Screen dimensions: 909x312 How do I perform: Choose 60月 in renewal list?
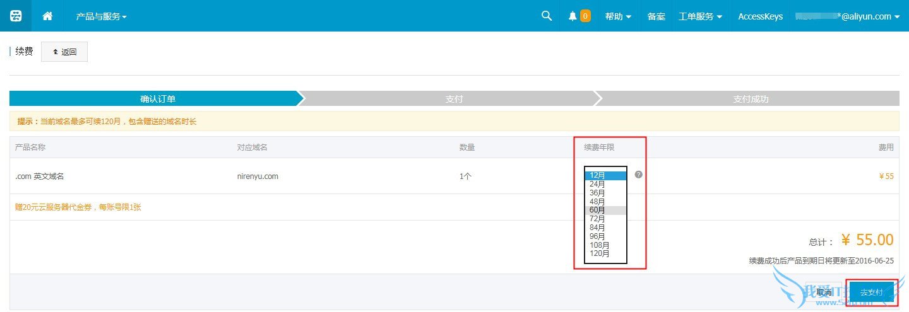tap(605, 210)
